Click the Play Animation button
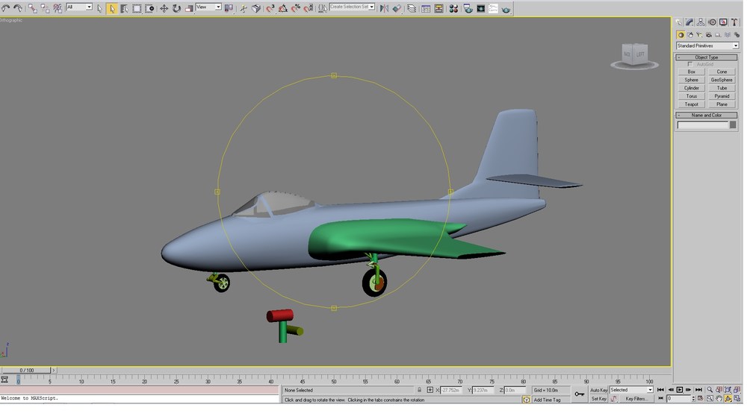This screenshot has height=419, width=747. point(679,389)
